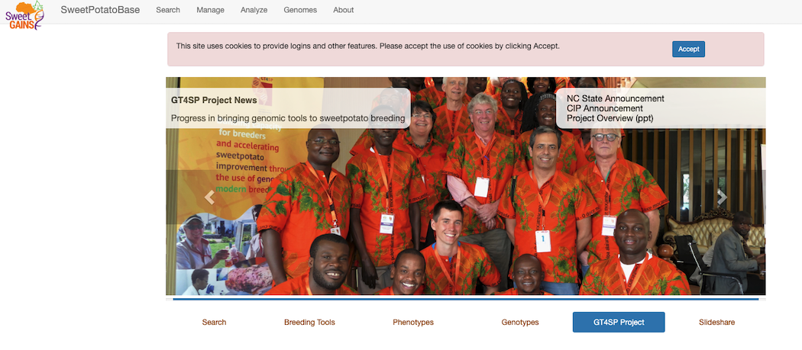Open the Search menu in navbar
This screenshot has height=350, width=802.
click(x=168, y=10)
